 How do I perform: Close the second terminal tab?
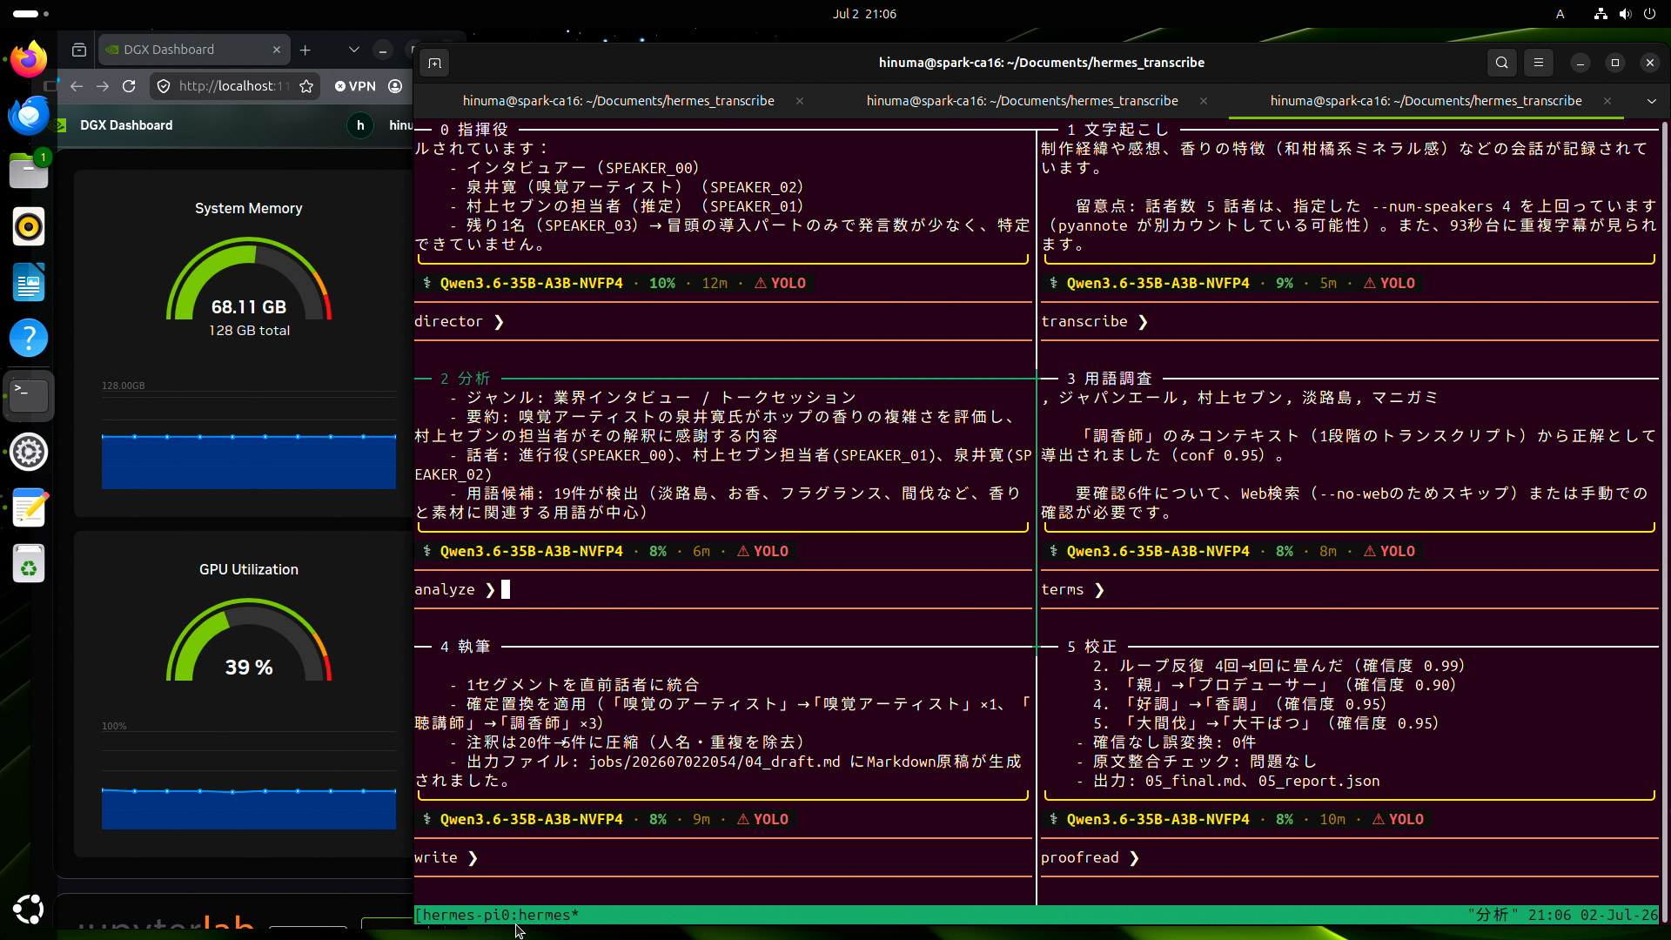[1204, 101]
